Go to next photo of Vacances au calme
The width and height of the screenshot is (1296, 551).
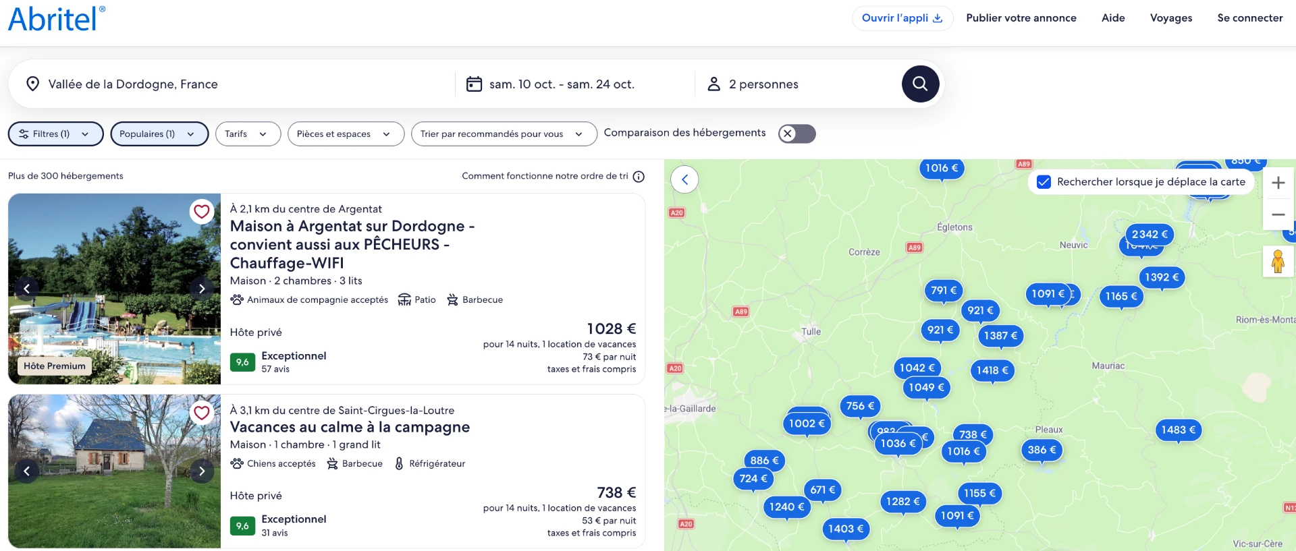(x=202, y=471)
